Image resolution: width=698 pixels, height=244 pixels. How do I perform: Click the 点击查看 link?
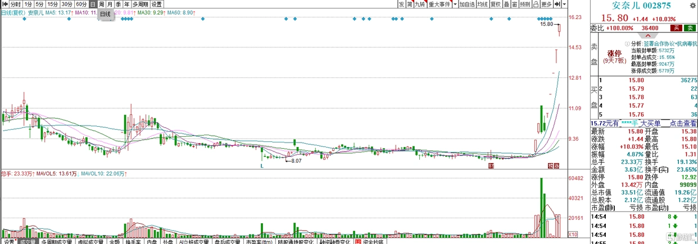tap(681, 123)
